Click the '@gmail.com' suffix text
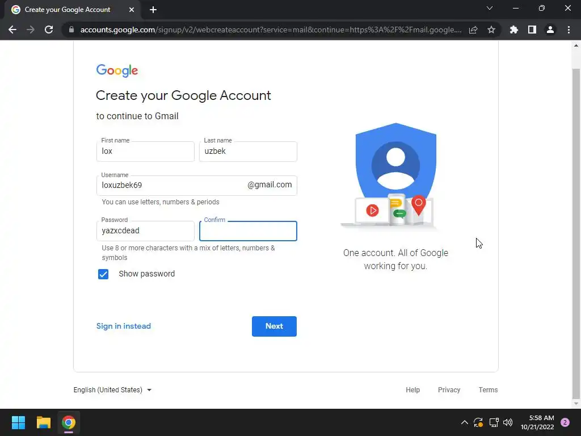This screenshot has width=581, height=436. pos(270,185)
